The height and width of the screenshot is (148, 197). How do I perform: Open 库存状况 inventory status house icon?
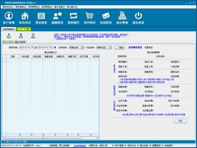25,18
